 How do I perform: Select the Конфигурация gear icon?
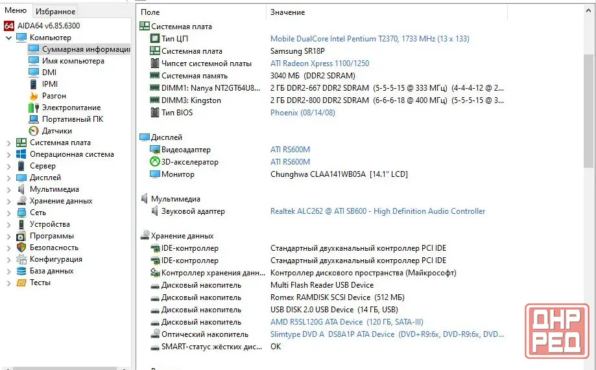coord(21,259)
